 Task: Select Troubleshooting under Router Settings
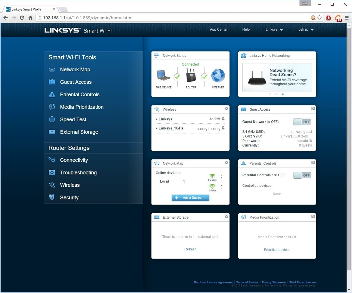[78, 173]
